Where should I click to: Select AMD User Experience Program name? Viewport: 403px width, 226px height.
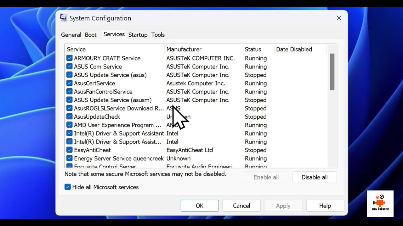pos(117,125)
